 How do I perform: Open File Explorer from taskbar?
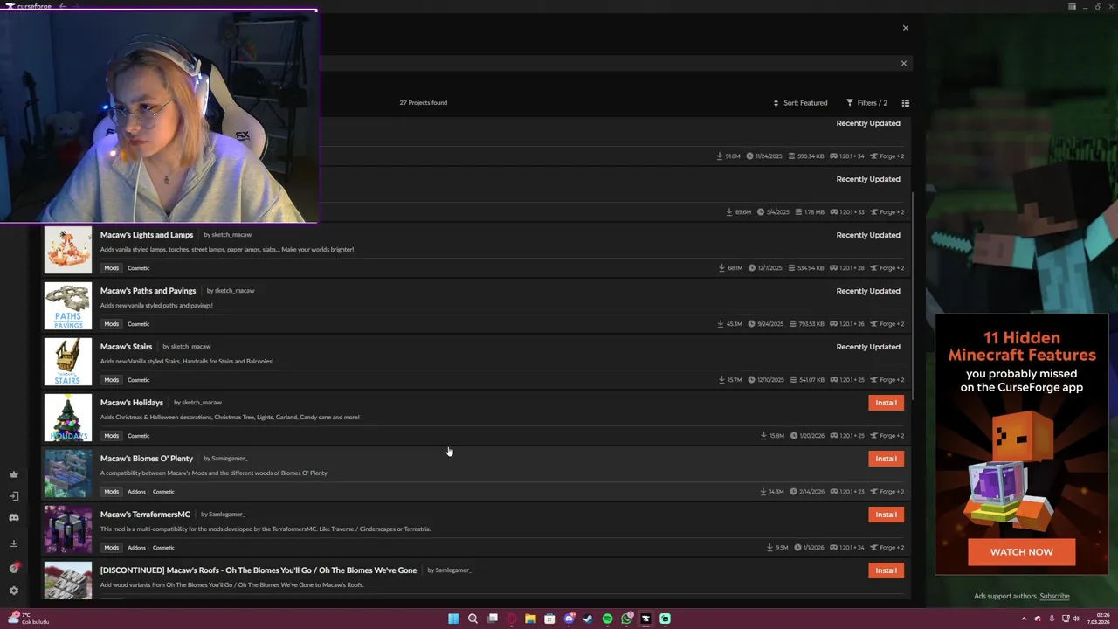[x=530, y=619]
